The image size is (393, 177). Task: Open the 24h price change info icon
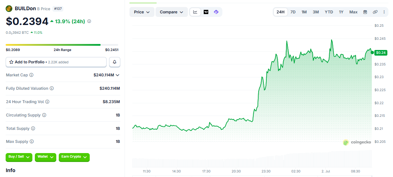[x=89, y=21]
